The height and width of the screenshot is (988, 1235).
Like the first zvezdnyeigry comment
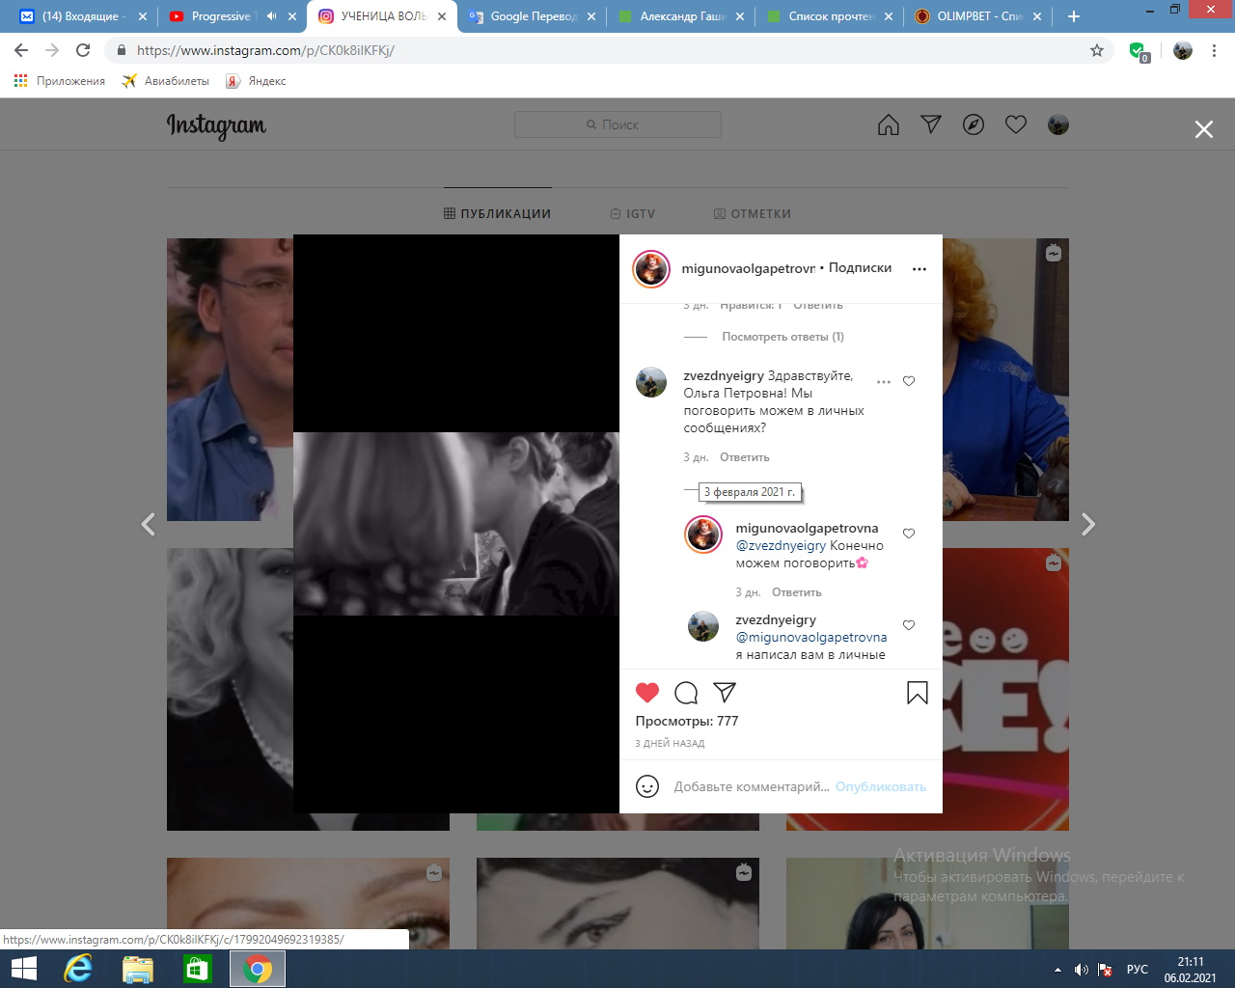[x=909, y=381]
